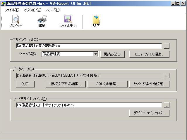Open SQL文の編集... dialog
Screen dimensions: 187x140
[107, 84]
